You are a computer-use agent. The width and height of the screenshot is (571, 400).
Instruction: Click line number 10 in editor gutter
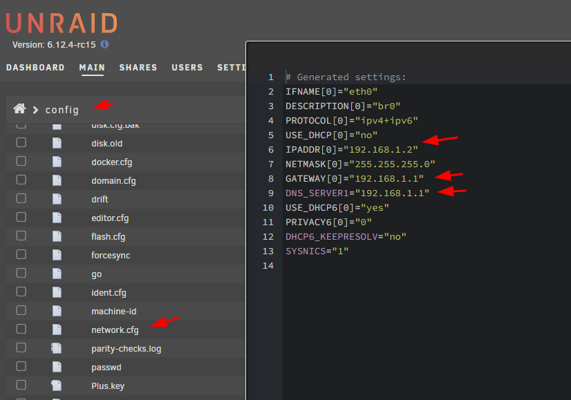point(268,208)
